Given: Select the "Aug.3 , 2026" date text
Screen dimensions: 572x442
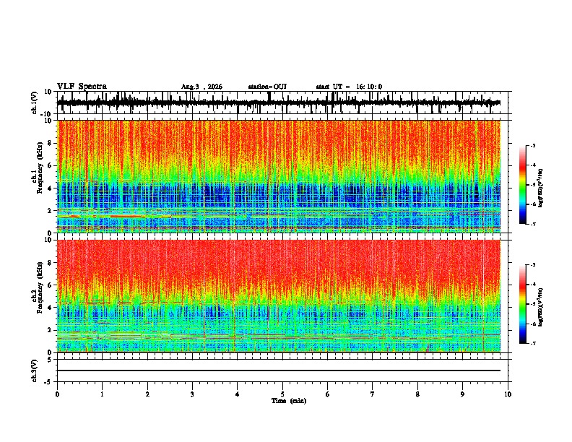Looking at the screenshot, I should coord(201,87).
